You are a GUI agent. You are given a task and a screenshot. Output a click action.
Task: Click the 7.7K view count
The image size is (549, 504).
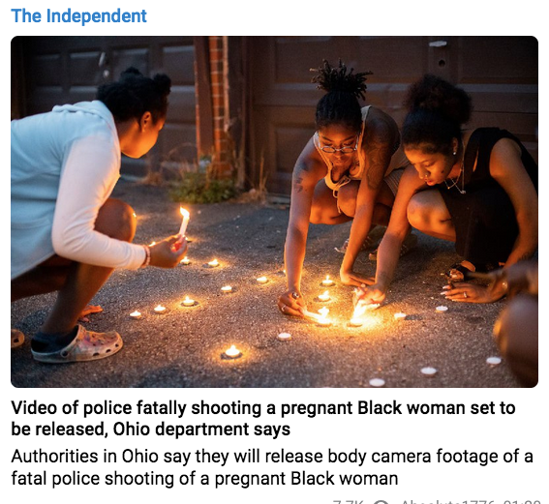[x=349, y=502]
